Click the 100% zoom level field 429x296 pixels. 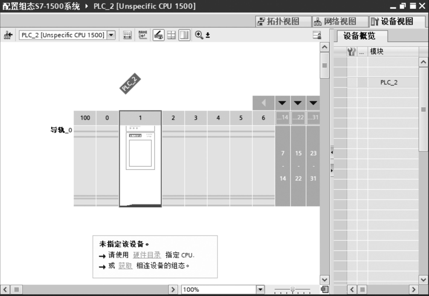click(x=219, y=290)
